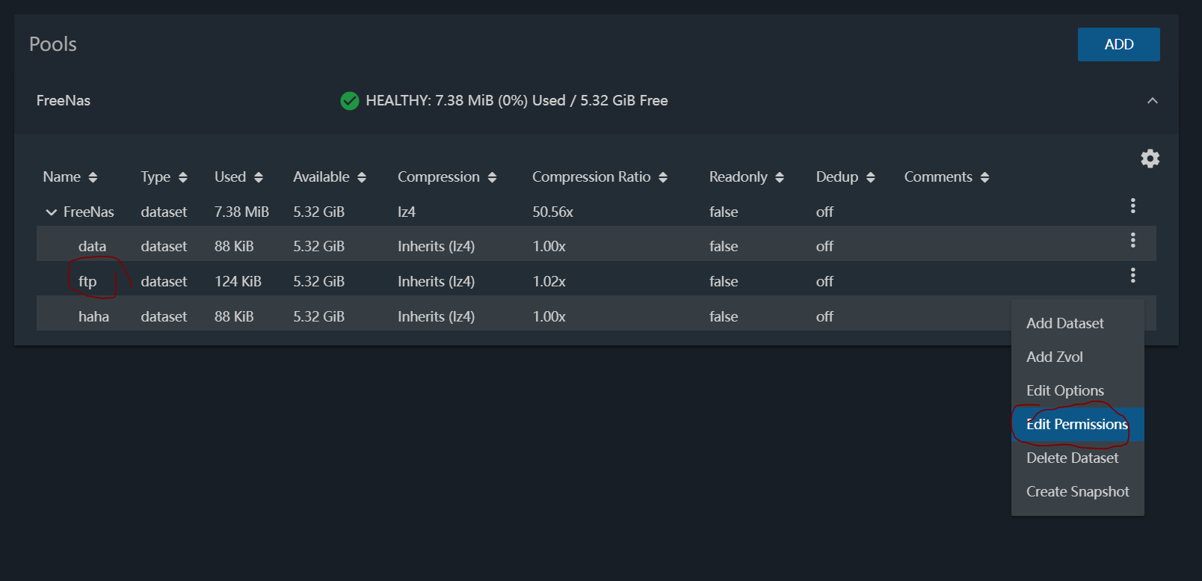The height and width of the screenshot is (581, 1202).
Task: Open the three-dot menu for FreeNas row
Action: pyautogui.click(x=1133, y=206)
